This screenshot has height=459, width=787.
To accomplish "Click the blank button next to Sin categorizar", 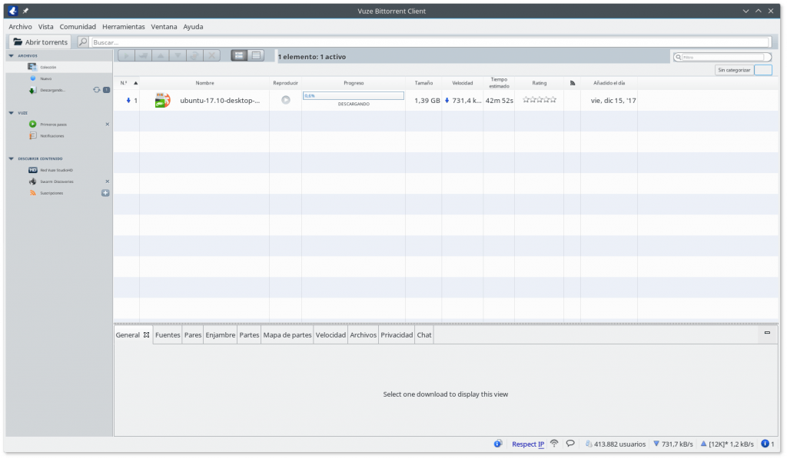I will tap(763, 70).
